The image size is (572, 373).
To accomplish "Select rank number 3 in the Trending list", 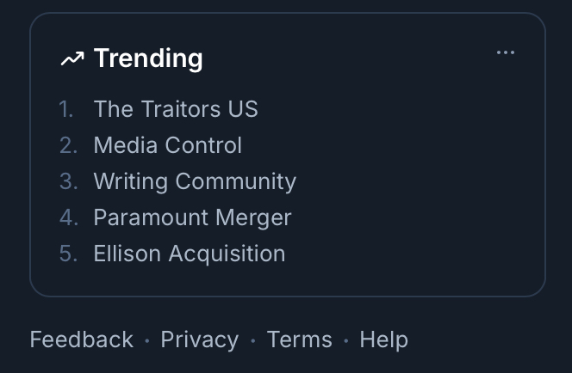I will point(68,181).
